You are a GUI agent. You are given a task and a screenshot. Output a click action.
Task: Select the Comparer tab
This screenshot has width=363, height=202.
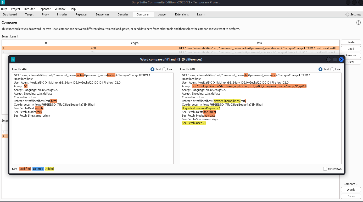click(x=143, y=14)
